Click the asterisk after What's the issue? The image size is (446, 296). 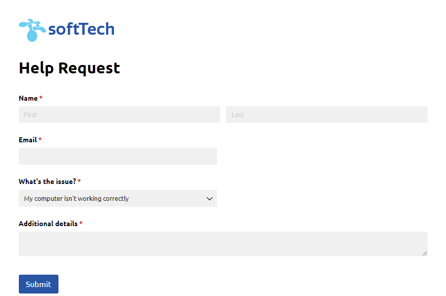[x=78, y=181]
